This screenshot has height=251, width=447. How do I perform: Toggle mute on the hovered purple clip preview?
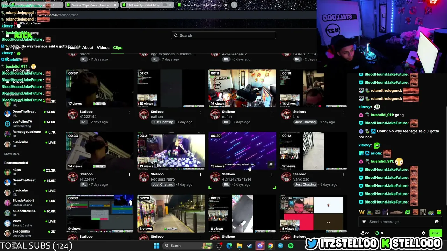point(271,165)
